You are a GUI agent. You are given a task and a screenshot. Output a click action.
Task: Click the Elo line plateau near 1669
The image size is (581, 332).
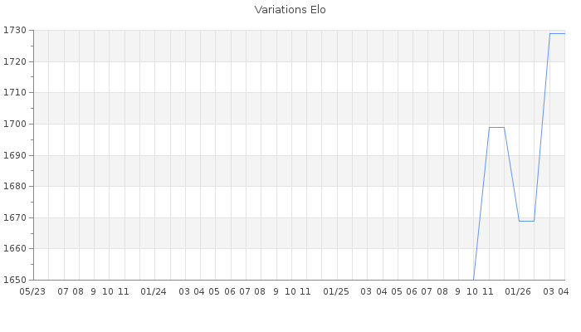(526, 221)
